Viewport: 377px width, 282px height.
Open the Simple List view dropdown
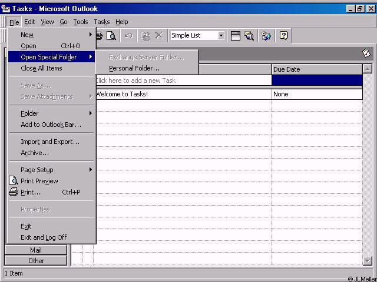pos(221,36)
